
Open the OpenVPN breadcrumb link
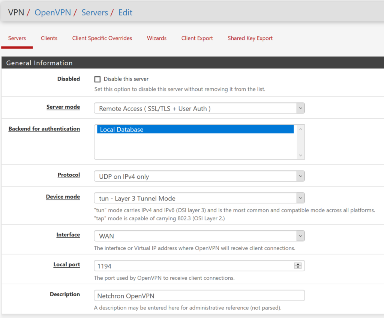52,12
